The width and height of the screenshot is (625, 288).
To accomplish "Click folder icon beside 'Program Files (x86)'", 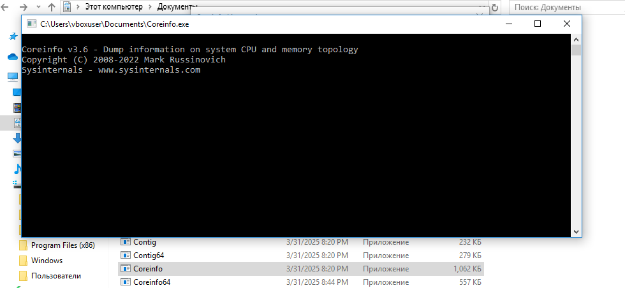I will pos(24,245).
